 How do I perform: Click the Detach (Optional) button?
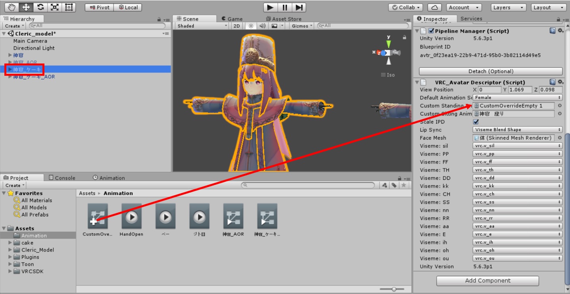tap(491, 71)
